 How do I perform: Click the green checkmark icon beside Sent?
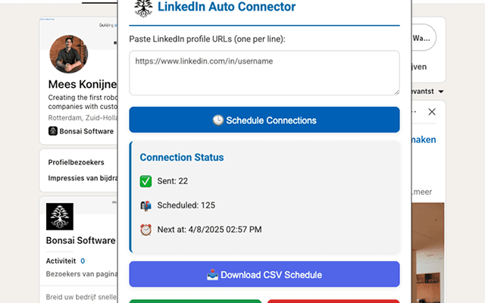145,181
